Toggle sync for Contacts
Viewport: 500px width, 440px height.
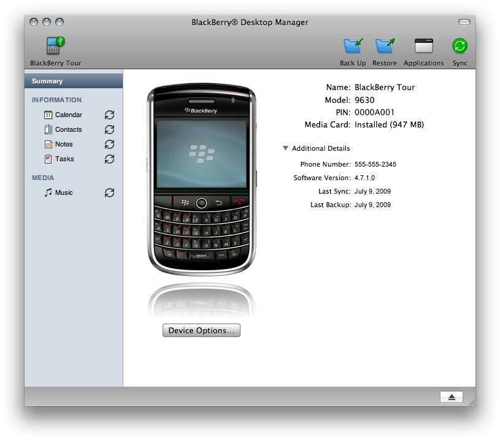109,129
